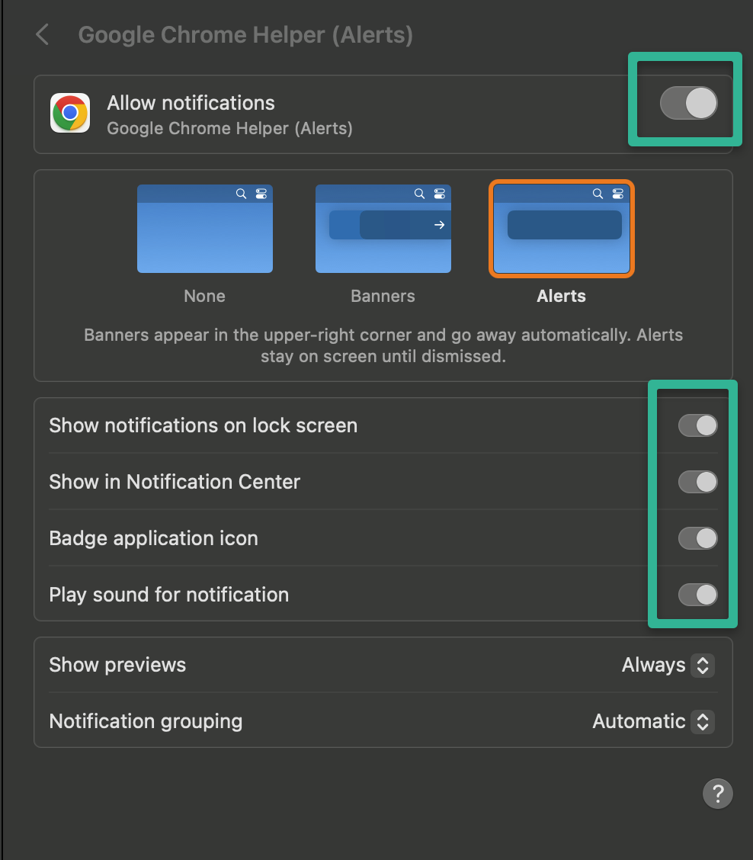Choose the Banners alert style thumbnail
The image size is (753, 860).
(x=383, y=229)
